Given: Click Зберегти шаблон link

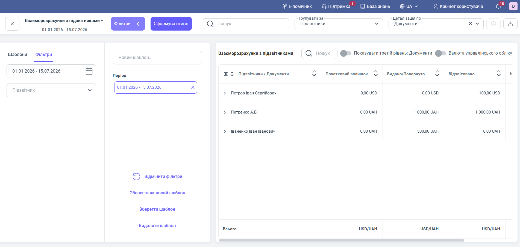Looking at the screenshot, I should click(x=157, y=209).
